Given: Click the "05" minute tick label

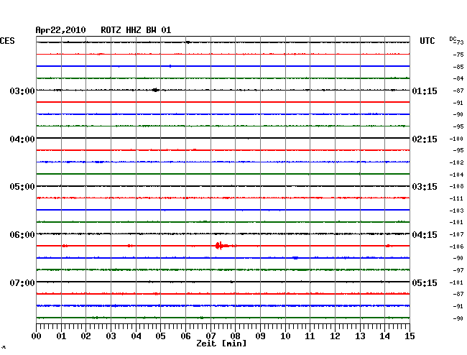Looking at the screenshot, I should 160,336.
